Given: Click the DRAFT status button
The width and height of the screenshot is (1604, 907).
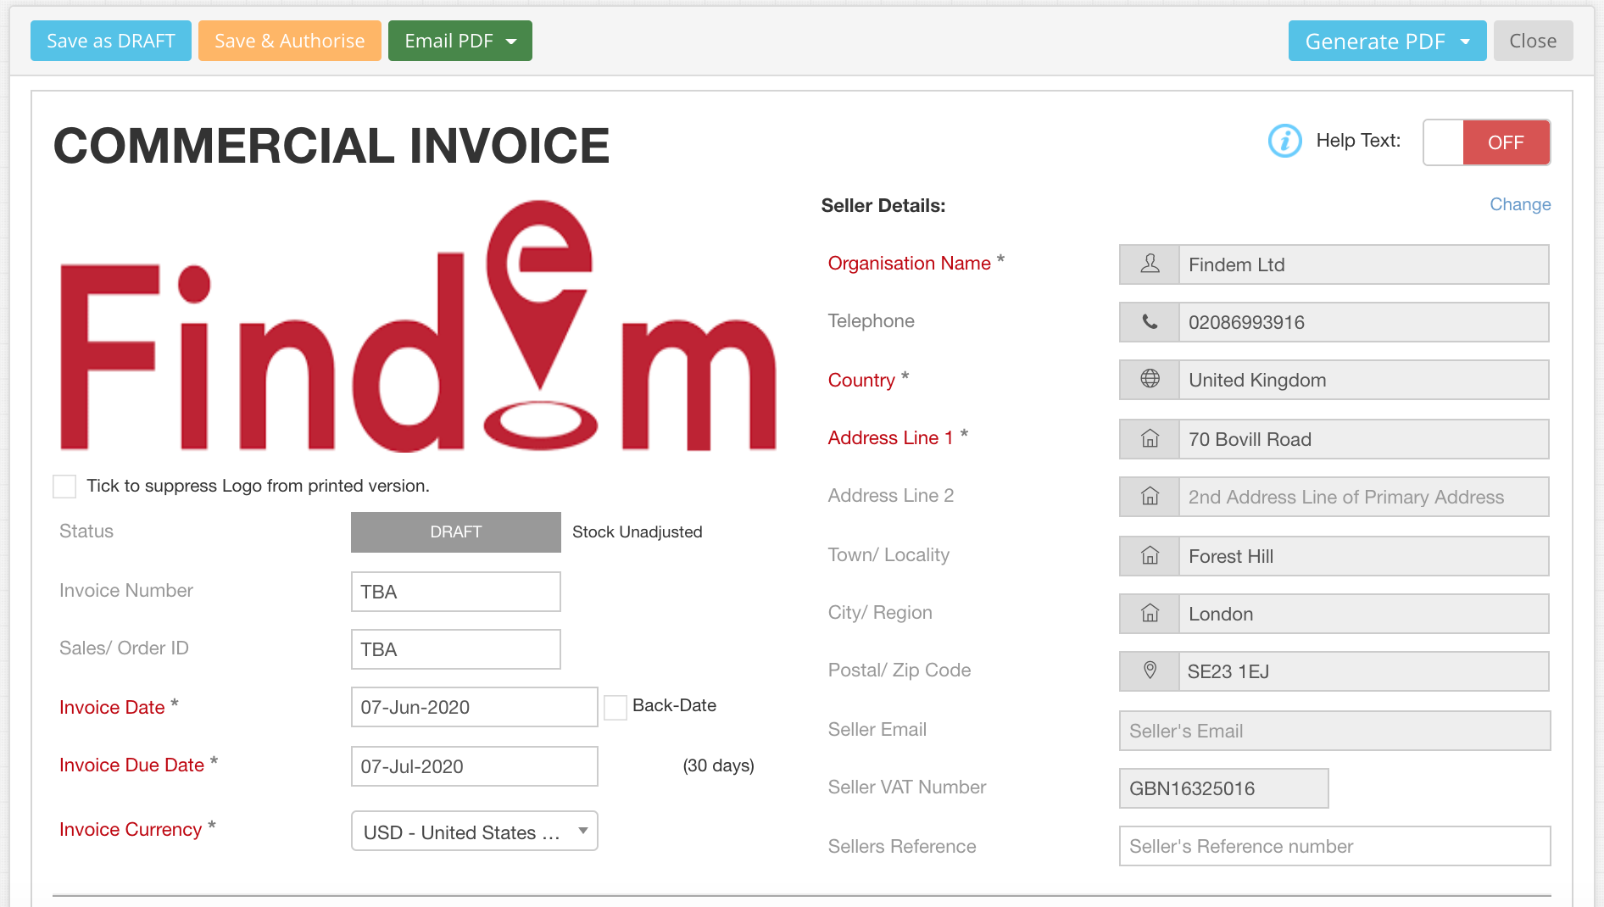Looking at the screenshot, I should coord(456,532).
